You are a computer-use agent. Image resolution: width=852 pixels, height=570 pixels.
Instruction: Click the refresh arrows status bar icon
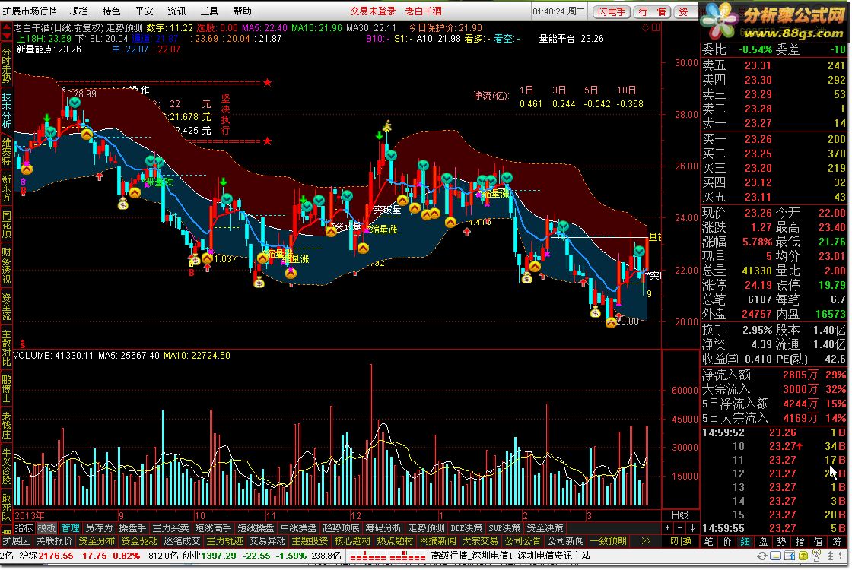point(761,556)
